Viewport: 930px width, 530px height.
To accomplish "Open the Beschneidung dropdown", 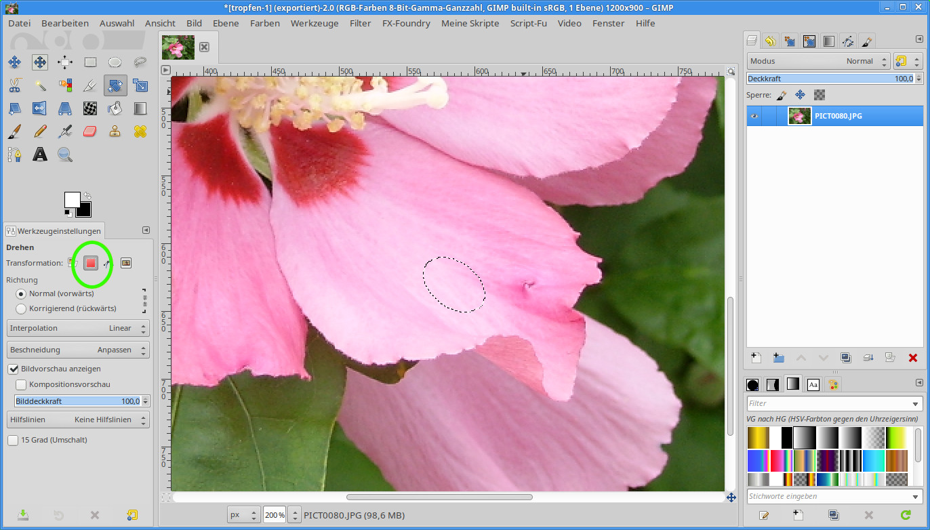I will (78, 350).
